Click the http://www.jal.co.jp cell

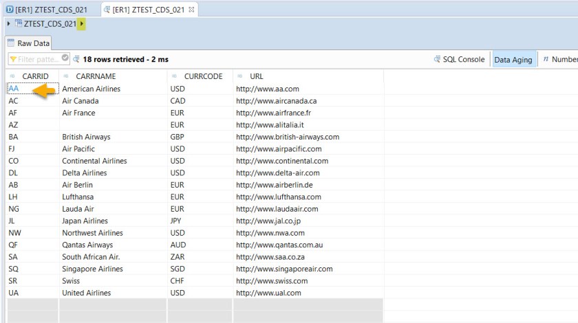tap(308, 221)
